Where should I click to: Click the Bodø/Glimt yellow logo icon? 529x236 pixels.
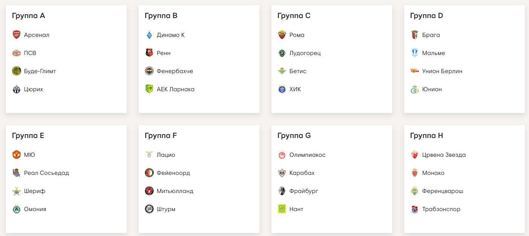tap(17, 71)
